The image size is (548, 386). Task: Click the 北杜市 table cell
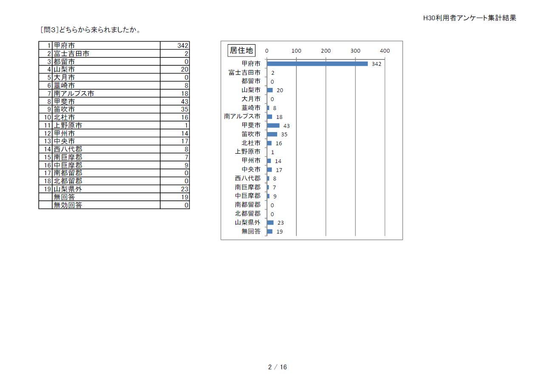[106, 117]
